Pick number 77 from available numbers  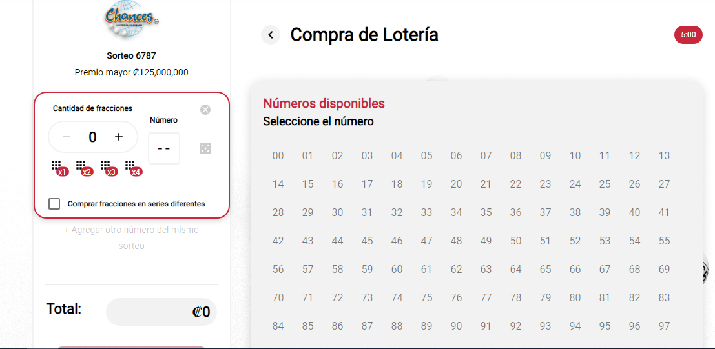[x=486, y=297]
